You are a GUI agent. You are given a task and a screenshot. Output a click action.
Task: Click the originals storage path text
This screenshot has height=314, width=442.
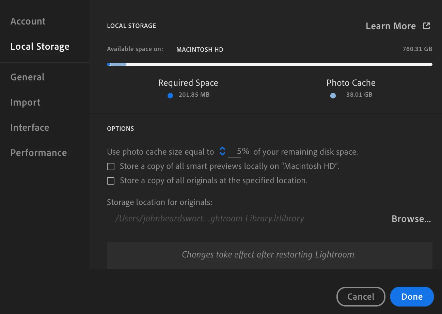[x=209, y=218]
